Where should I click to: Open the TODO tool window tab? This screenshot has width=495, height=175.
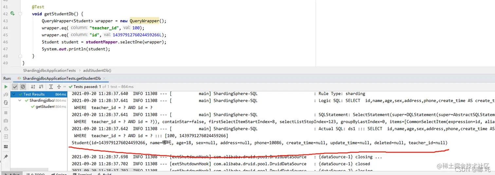pyautogui.click(x=35, y=174)
